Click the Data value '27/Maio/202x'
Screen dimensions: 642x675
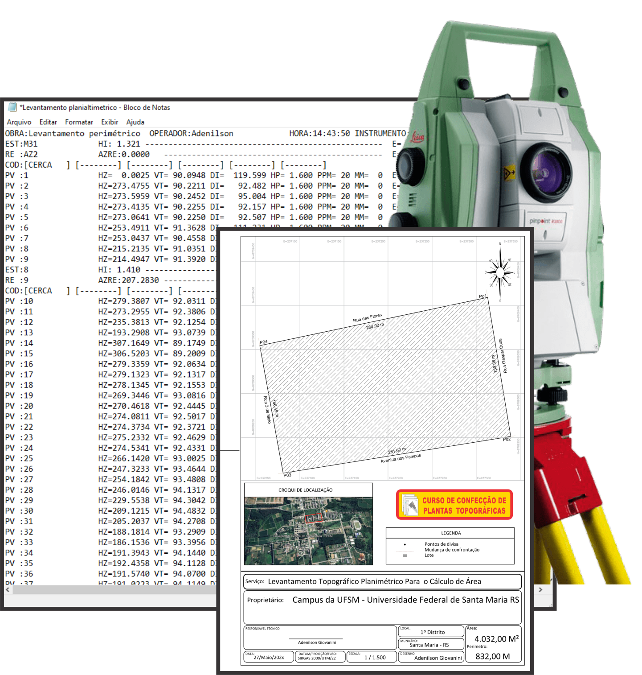[x=269, y=657]
